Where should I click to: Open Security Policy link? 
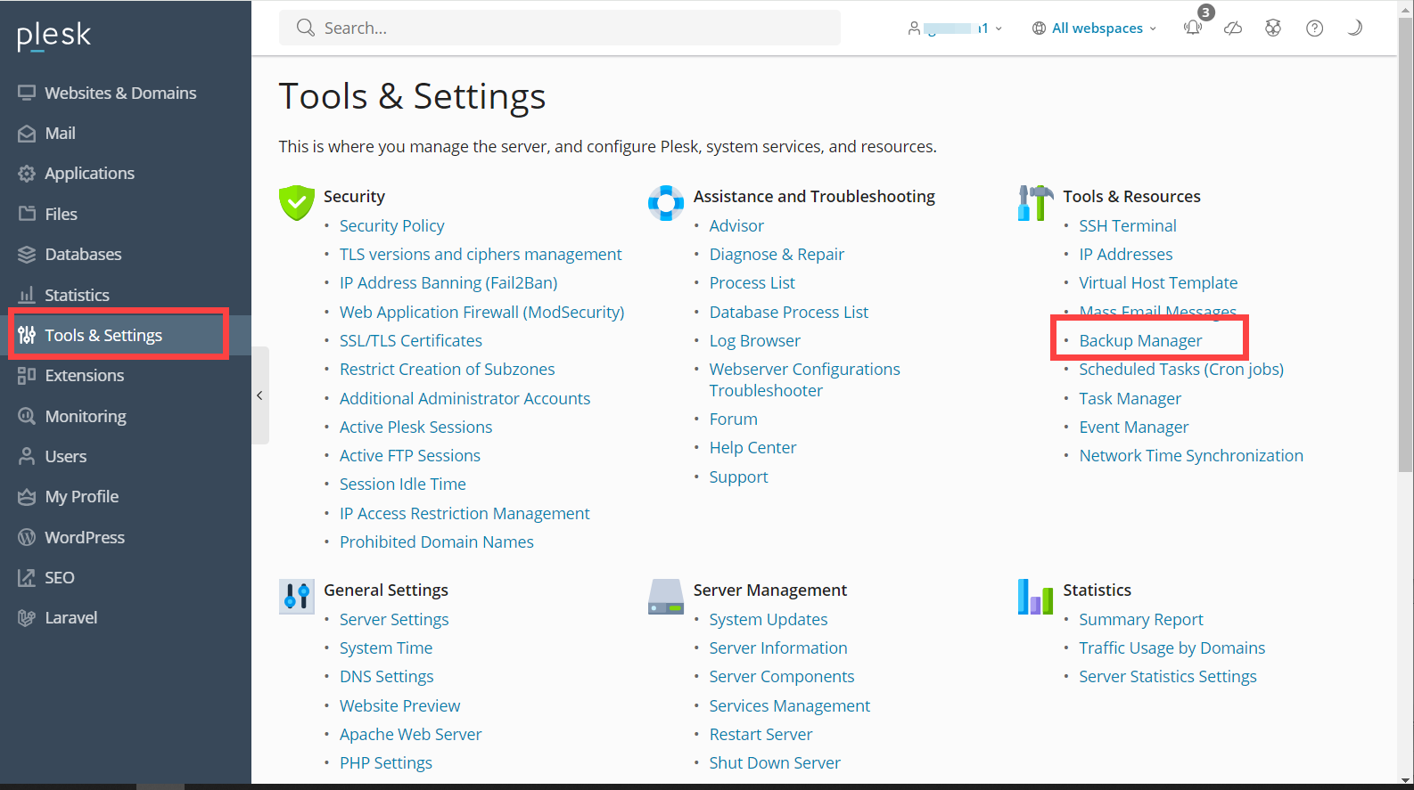tap(391, 226)
